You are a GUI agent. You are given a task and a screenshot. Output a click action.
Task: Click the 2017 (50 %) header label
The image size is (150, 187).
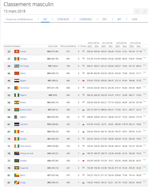[x=107, y=43]
